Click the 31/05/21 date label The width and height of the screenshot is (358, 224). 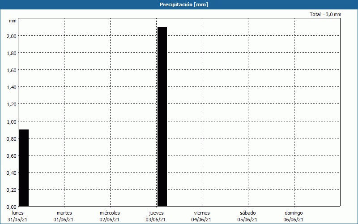[x=17, y=220]
